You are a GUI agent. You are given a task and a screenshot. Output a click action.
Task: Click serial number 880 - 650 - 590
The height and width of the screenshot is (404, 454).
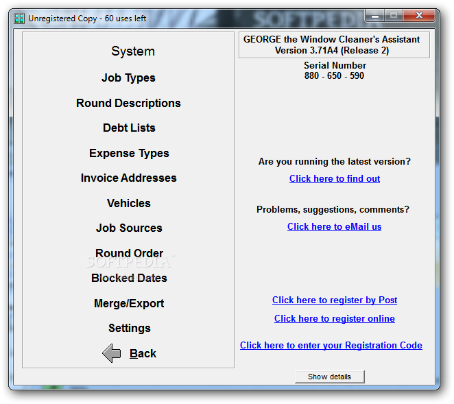(334, 75)
